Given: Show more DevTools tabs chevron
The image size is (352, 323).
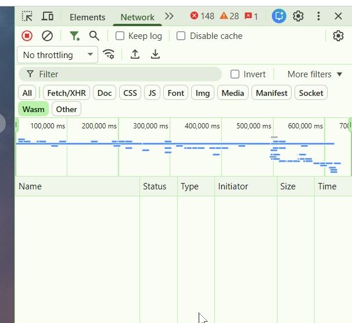Looking at the screenshot, I should [169, 16].
